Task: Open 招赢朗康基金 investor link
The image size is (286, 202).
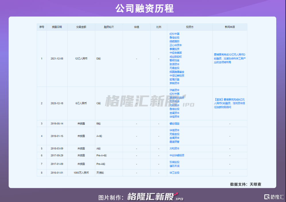Action: tap(177, 72)
